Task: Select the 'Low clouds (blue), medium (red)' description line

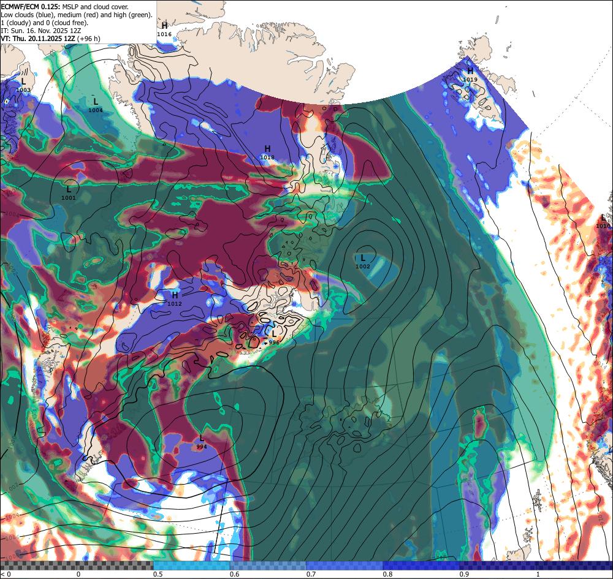Action: 77,15
